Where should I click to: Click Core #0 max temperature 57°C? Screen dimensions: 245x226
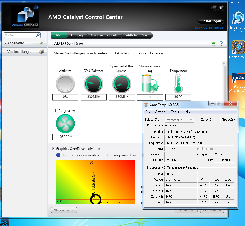pos(216,185)
